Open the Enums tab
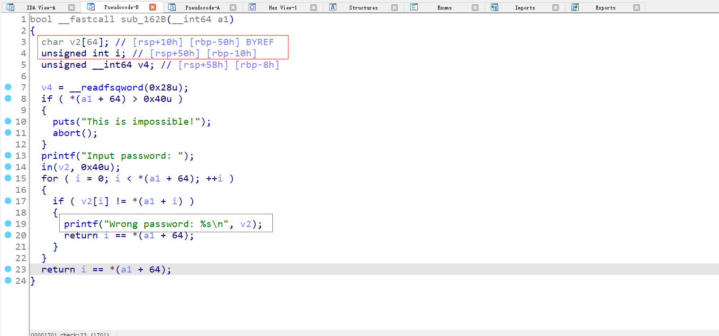Viewport: 719px width, 336px height. coord(444,8)
